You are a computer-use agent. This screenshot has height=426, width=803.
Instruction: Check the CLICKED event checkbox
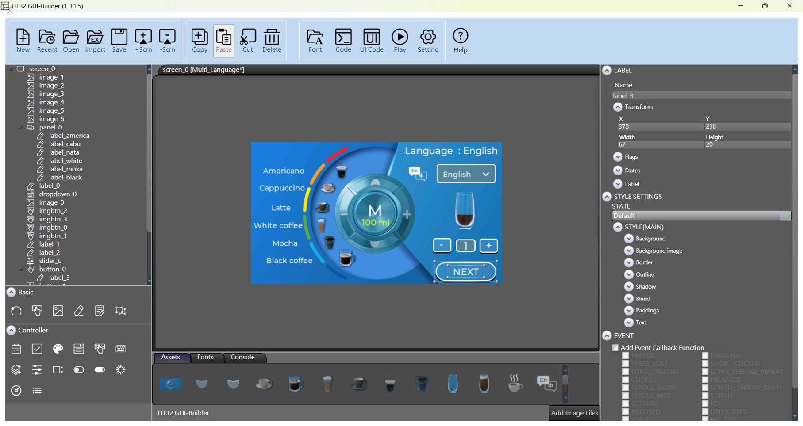click(x=626, y=380)
